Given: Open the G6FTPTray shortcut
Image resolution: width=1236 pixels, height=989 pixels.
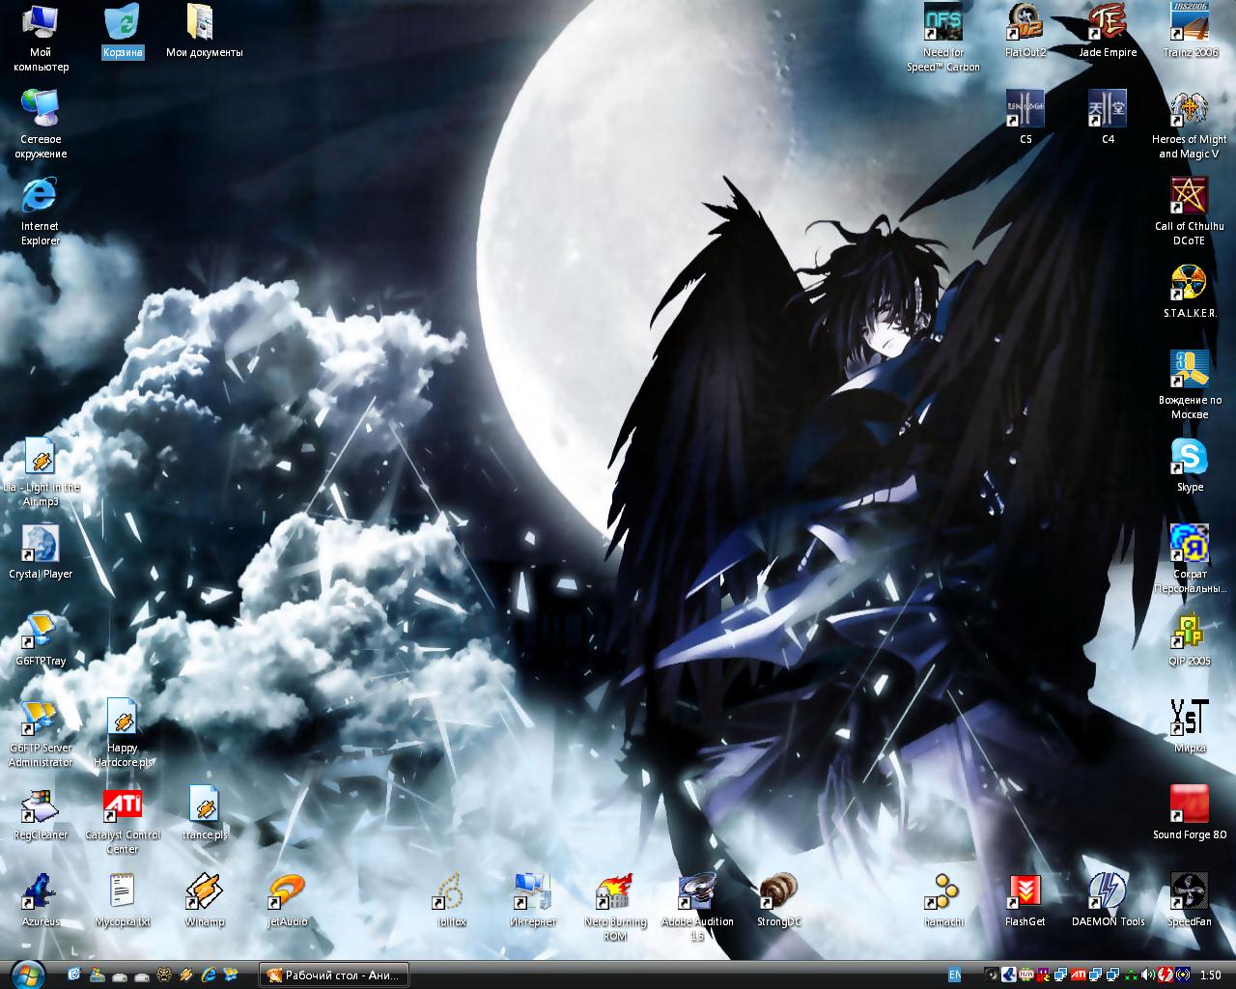Looking at the screenshot, I should [41, 640].
